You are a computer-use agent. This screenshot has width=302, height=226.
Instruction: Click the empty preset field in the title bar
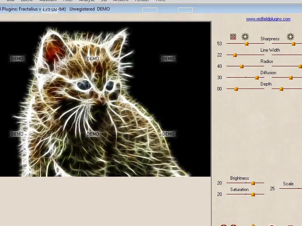(150, 10)
